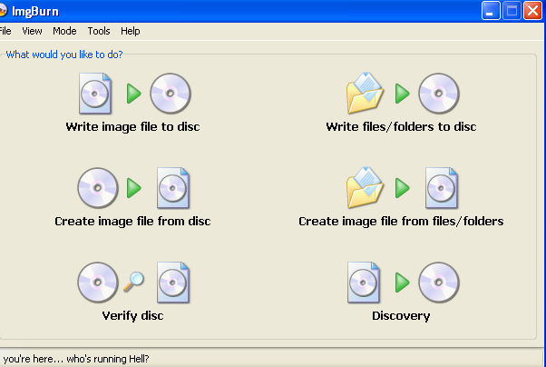Click the image file icon above 'Write image file to disc'
This screenshot has width=546, height=367.
coord(94,94)
